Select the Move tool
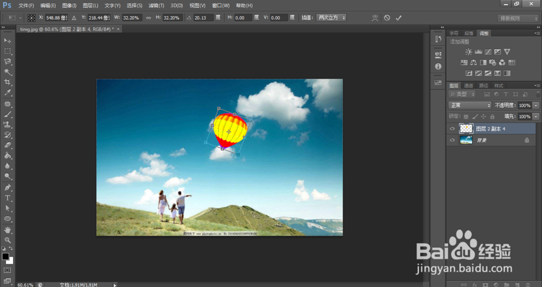 [x=7, y=41]
